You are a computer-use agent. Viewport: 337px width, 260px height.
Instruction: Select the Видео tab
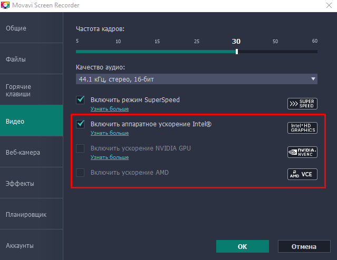coord(31,121)
